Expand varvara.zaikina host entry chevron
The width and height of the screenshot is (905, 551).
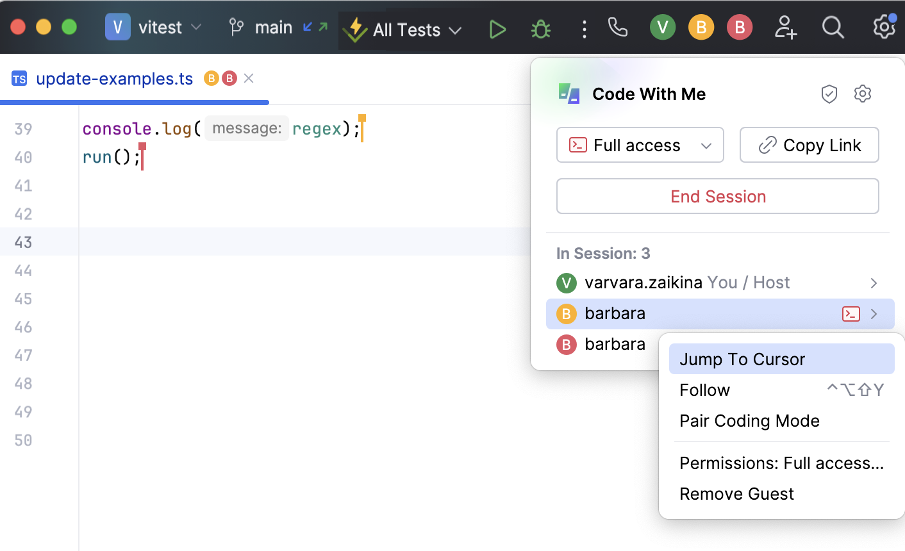874,283
